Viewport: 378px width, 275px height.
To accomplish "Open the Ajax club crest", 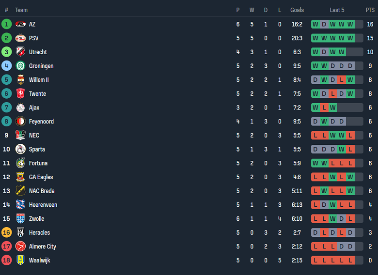I will [20, 107].
